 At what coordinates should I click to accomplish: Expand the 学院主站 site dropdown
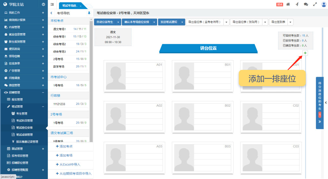(x=44, y=5)
